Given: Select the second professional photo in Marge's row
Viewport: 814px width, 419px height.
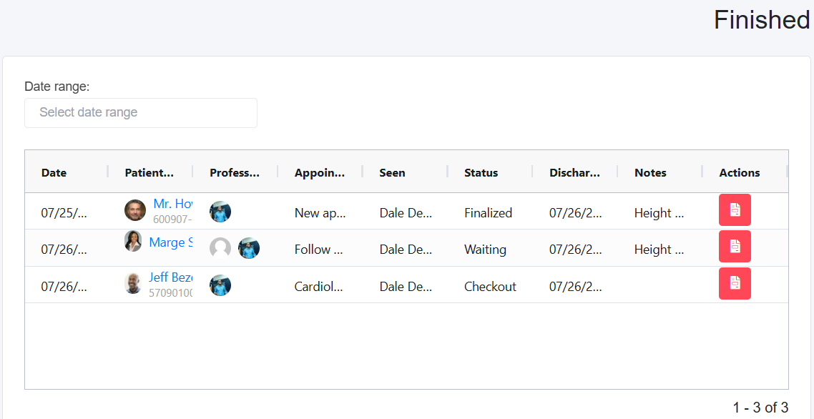Looking at the screenshot, I should coord(249,248).
